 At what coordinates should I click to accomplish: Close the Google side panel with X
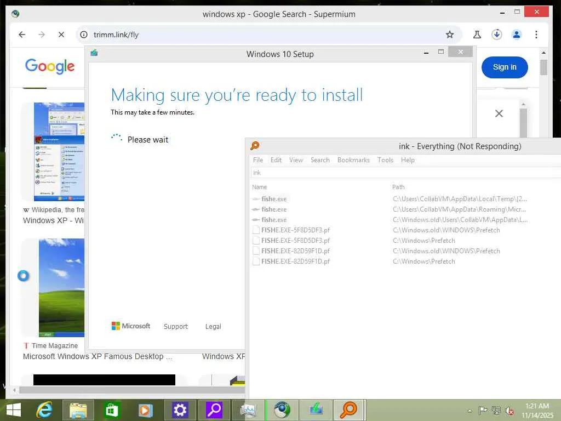499,114
